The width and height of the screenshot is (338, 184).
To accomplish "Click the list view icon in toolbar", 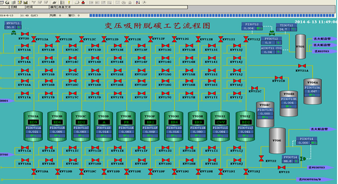I will [62, 2].
